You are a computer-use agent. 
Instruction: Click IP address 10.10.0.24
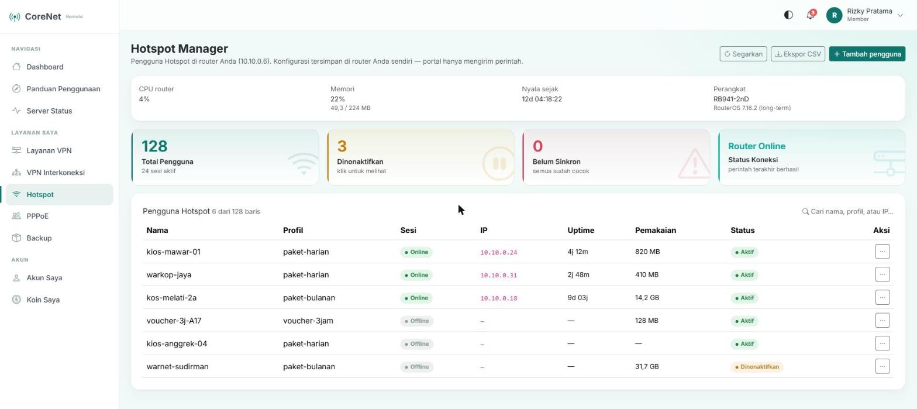498,252
